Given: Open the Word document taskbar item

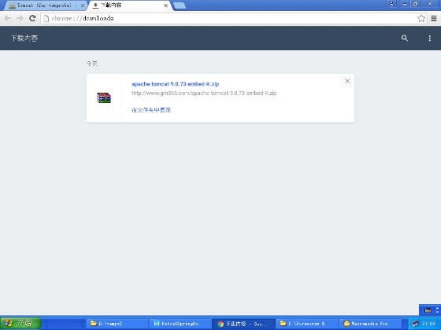Looking at the screenshot, I should [x=180, y=324].
